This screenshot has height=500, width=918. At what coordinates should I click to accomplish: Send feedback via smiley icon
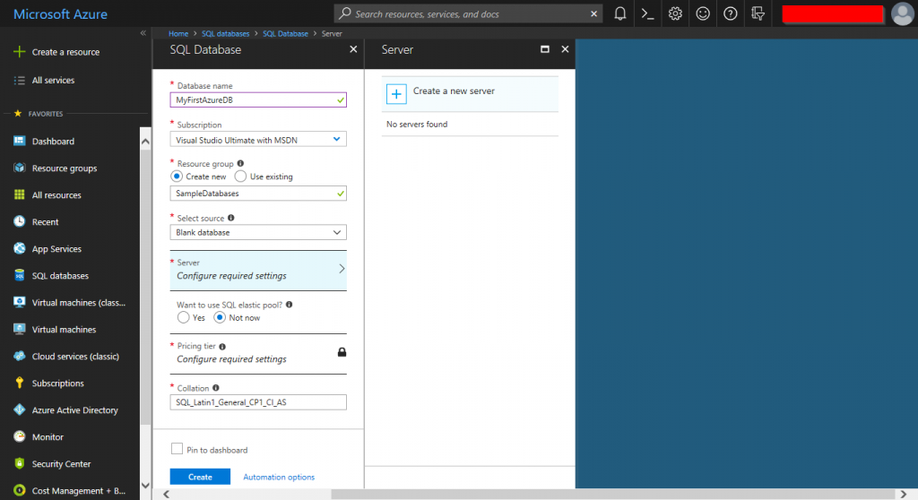(x=703, y=13)
